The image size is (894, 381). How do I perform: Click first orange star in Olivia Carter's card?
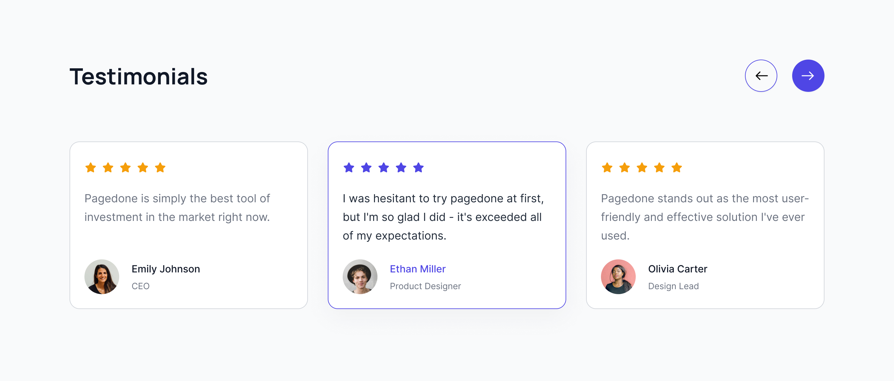coord(607,168)
